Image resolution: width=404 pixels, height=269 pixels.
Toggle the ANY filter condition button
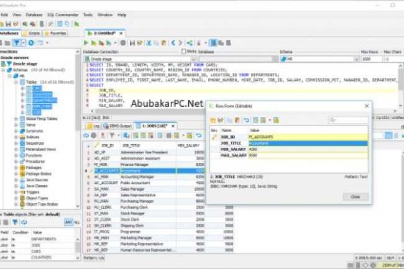pos(68,222)
